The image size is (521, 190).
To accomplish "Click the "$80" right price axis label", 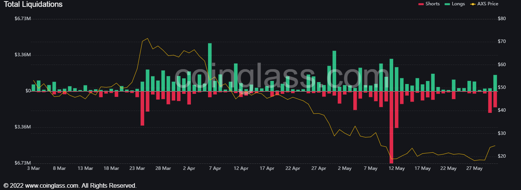I will tap(502, 19).
